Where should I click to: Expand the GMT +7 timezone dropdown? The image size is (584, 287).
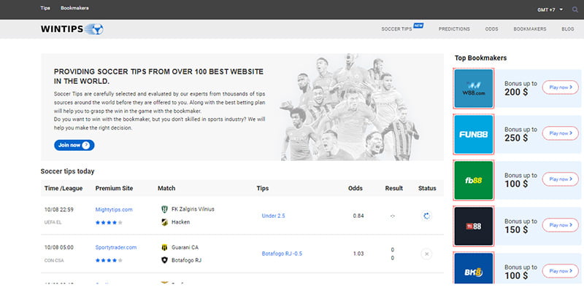[550, 9]
